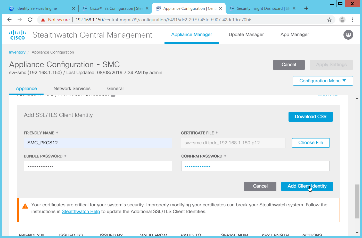Click the Cisco logo

(x=18, y=35)
